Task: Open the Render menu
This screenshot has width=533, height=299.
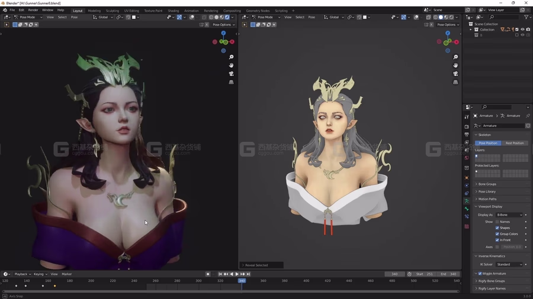Action: click(x=33, y=10)
